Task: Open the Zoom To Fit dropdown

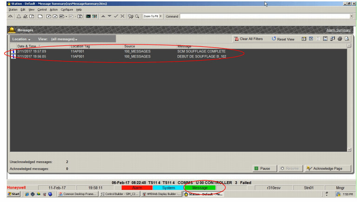Action: (x=161, y=16)
